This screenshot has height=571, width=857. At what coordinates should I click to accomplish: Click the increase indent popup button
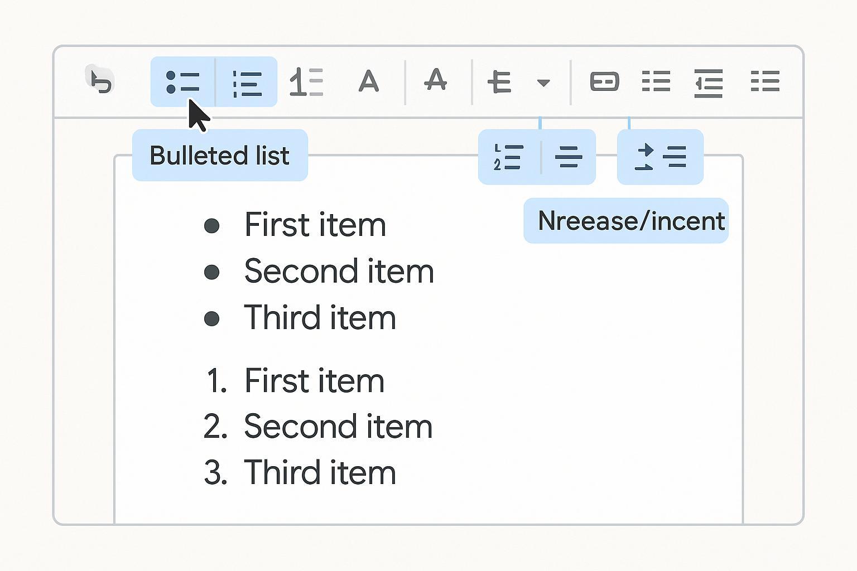click(660, 157)
